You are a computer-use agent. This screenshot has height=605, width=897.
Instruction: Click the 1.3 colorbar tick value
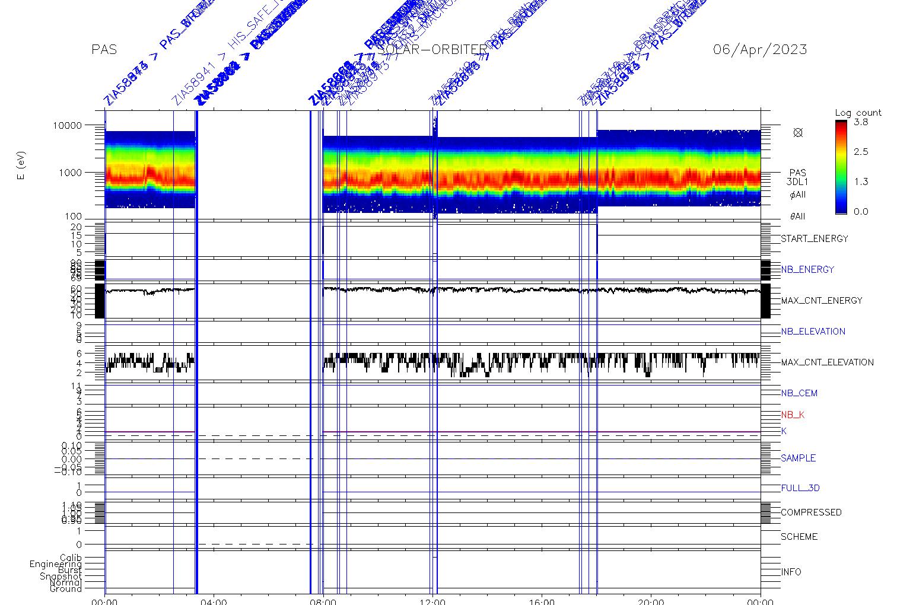tap(860, 181)
